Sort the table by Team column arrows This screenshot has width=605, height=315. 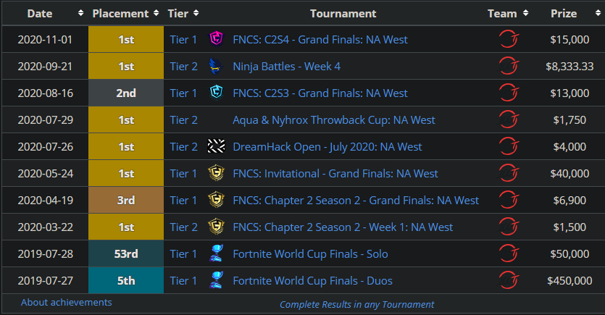click(x=525, y=13)
